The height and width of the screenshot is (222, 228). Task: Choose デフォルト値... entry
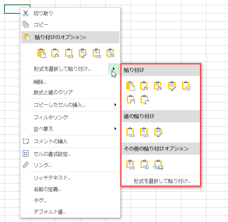click(50, 212)
